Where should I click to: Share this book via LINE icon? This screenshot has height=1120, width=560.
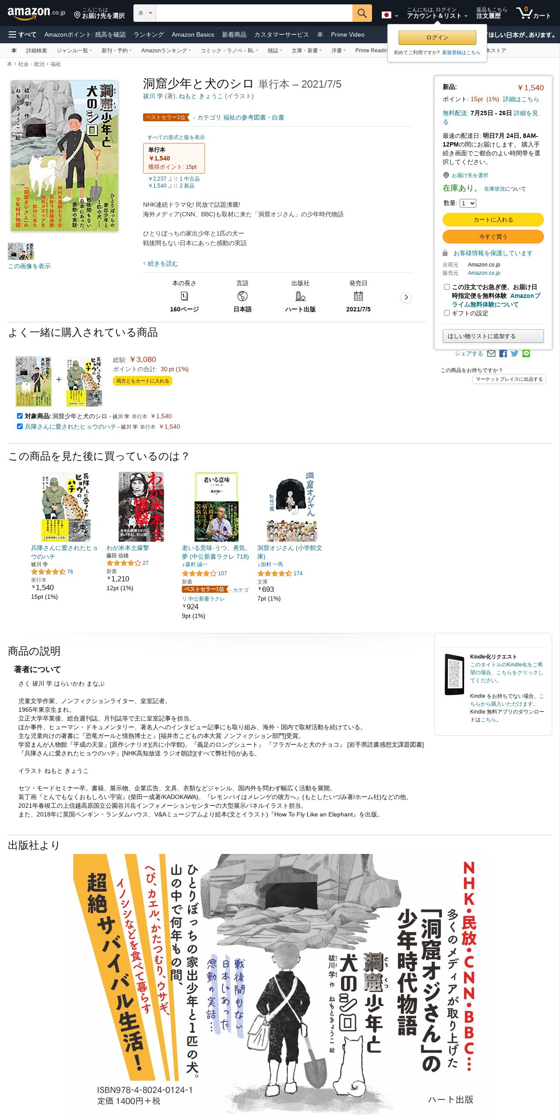coord(526,354)
